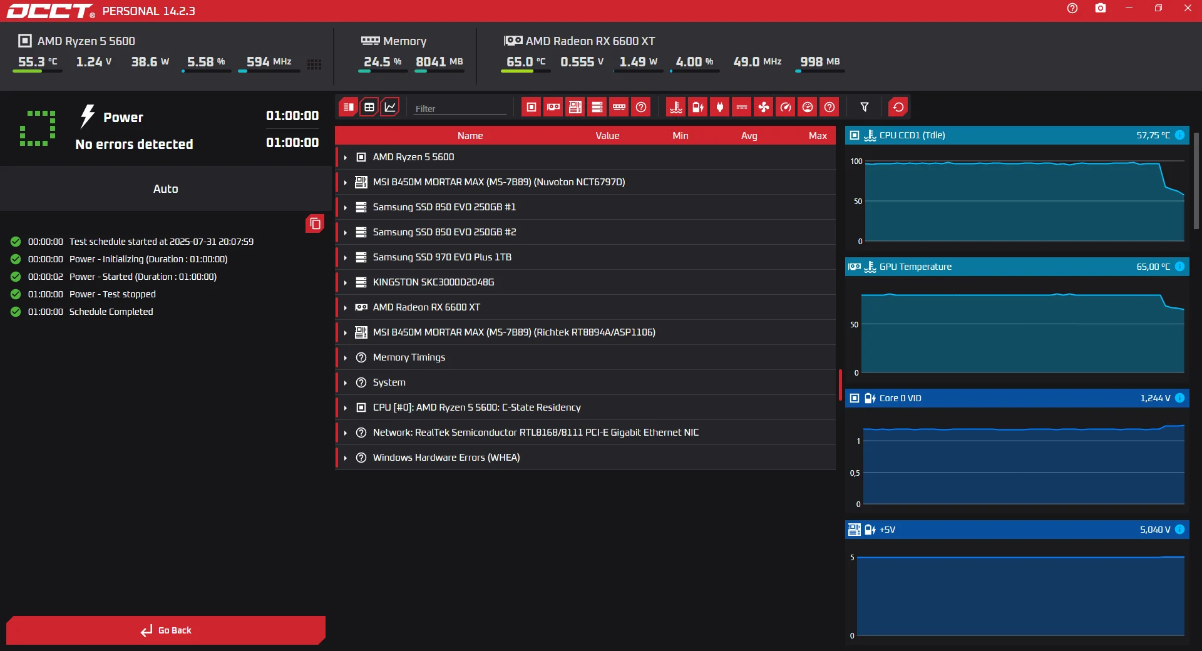Image resolution: width=1202 pixels, height=651 pixels.
Task: Click the grid icon beside CPU frequency
Action: point(314,64)
